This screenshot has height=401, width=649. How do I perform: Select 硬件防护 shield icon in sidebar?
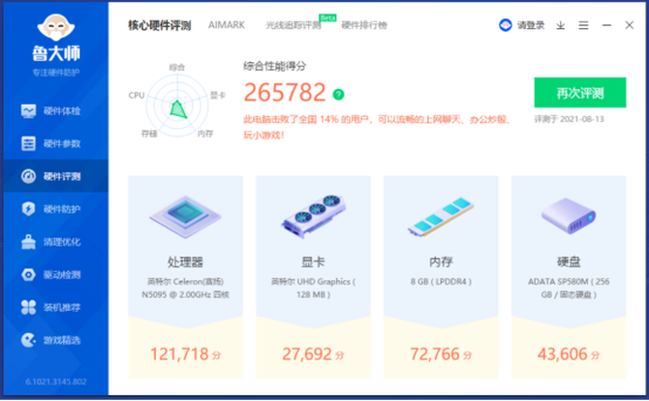point(29,209)
